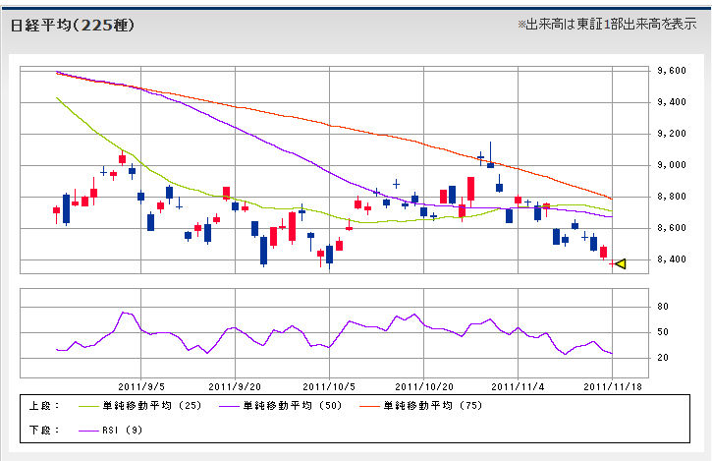Image resolution: width=712 pixels, height=461 pixels.
Task: Click the yellow current-price arrow marker
Action: pos(621,263)
